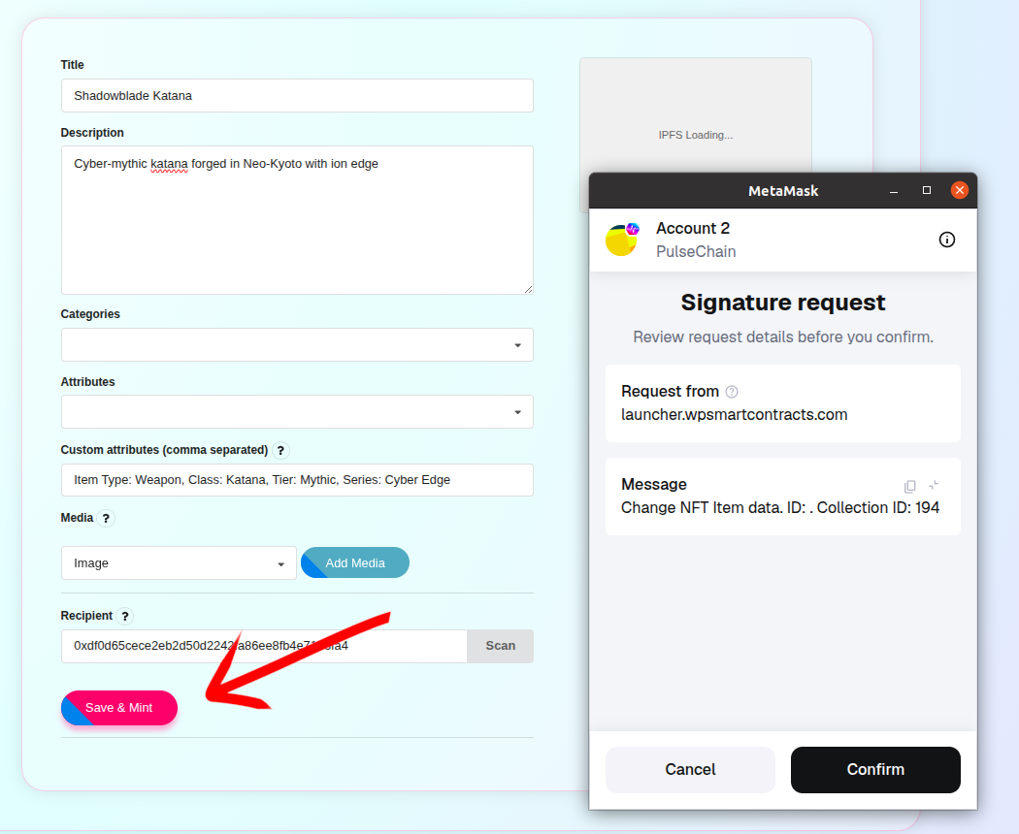1019x834 pixels.
Task: Click the Scan button beside Recipient
Action: [499, 646]
